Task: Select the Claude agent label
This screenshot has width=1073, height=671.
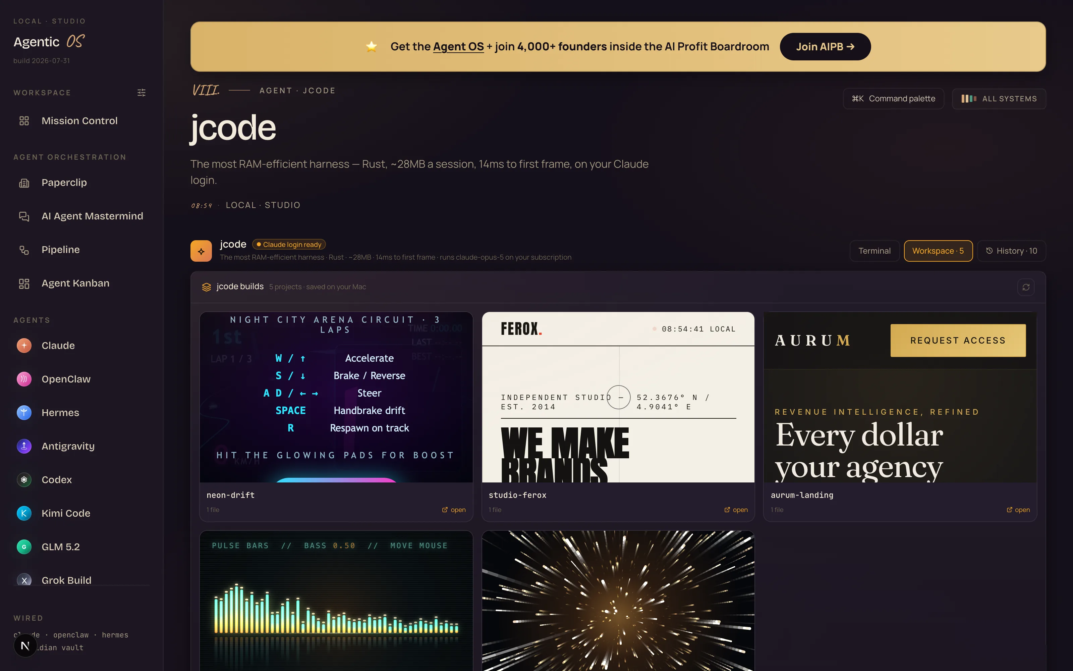Action: pos(58,345)
